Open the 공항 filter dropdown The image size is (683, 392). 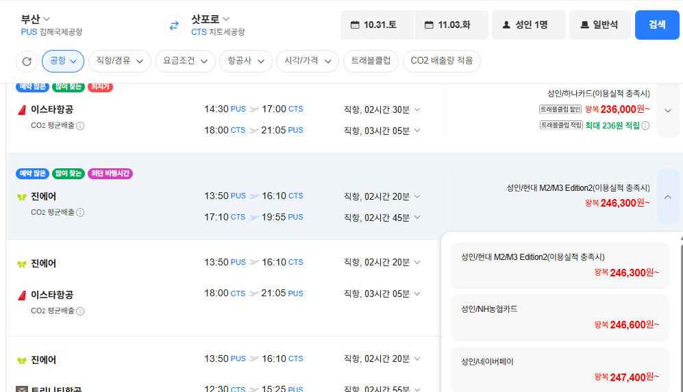tap(63, 61)
